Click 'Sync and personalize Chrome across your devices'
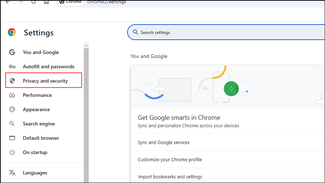Screen dimensions: 325x183 point(189,126)
